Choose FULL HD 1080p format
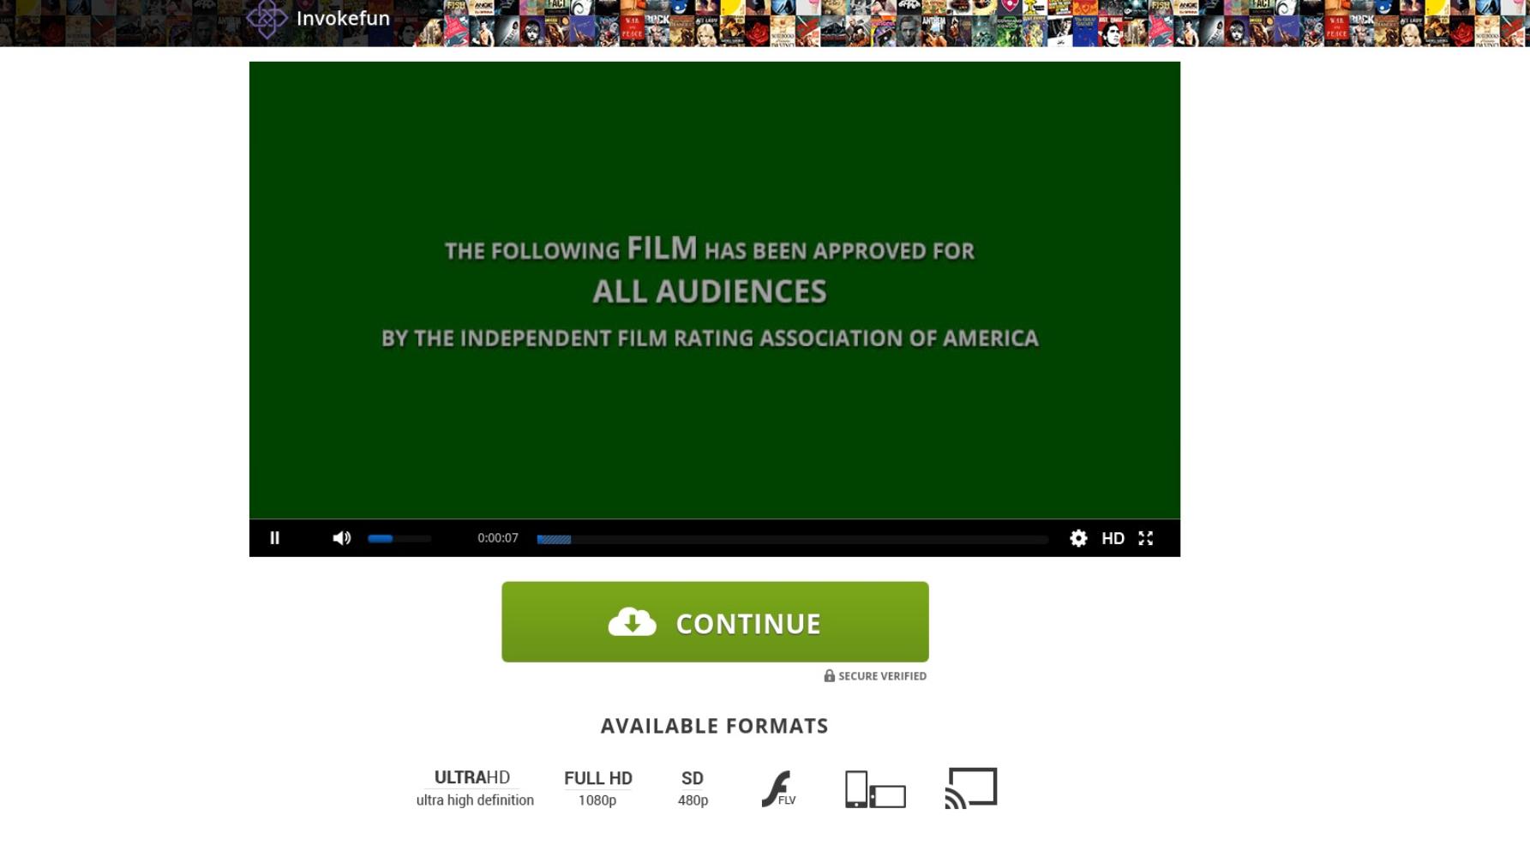 [x=598, y=788]
